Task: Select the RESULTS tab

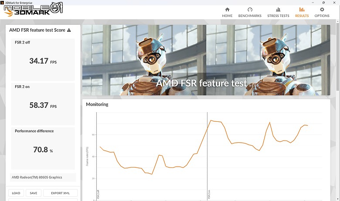Action: point(302,12)
